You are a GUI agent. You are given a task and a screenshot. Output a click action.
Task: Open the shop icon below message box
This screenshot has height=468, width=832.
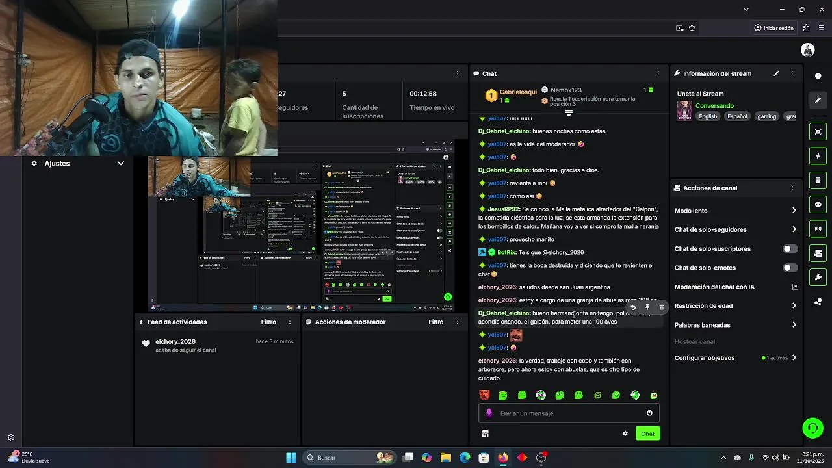[x=485, y=434]
